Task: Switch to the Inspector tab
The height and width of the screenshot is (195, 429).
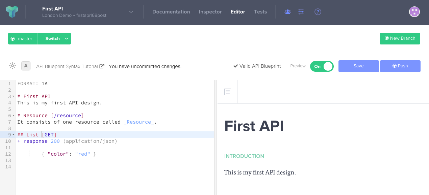Action: pos(210,12)
